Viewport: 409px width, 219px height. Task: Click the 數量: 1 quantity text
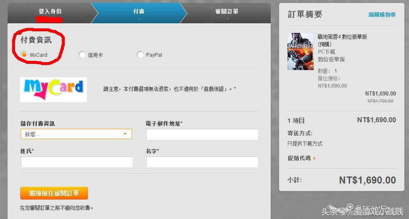328,71
